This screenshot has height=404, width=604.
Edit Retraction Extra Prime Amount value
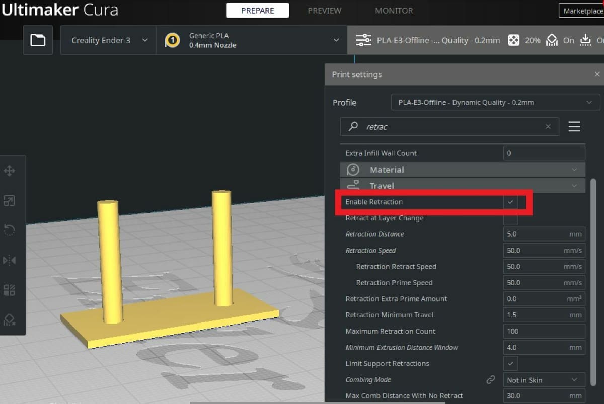[544, 299]
